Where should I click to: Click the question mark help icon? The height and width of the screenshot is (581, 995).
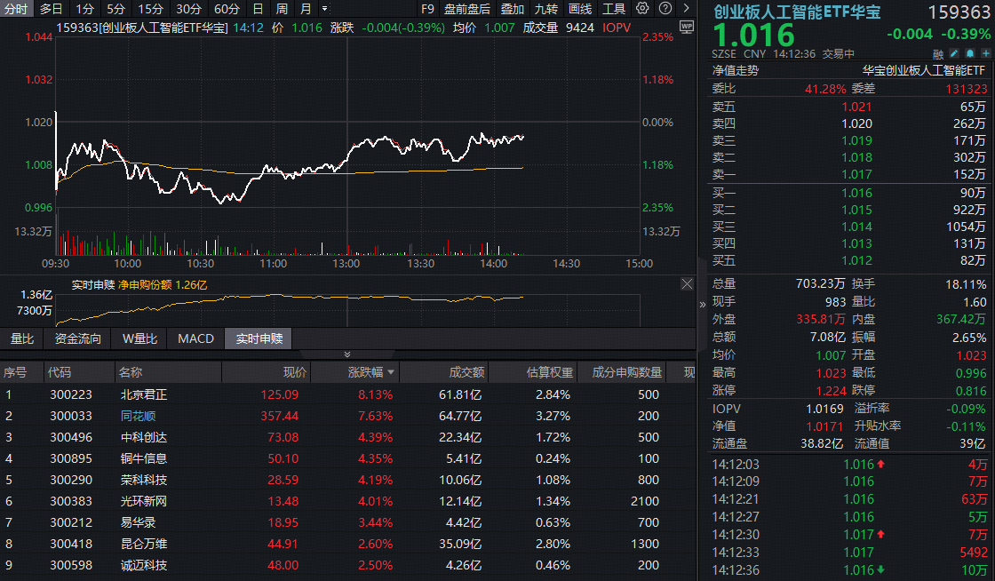point(665,10)
